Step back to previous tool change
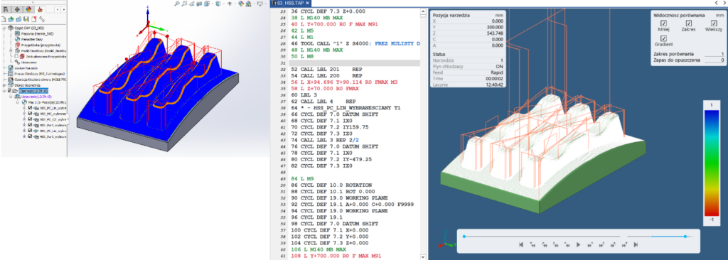 532,244
